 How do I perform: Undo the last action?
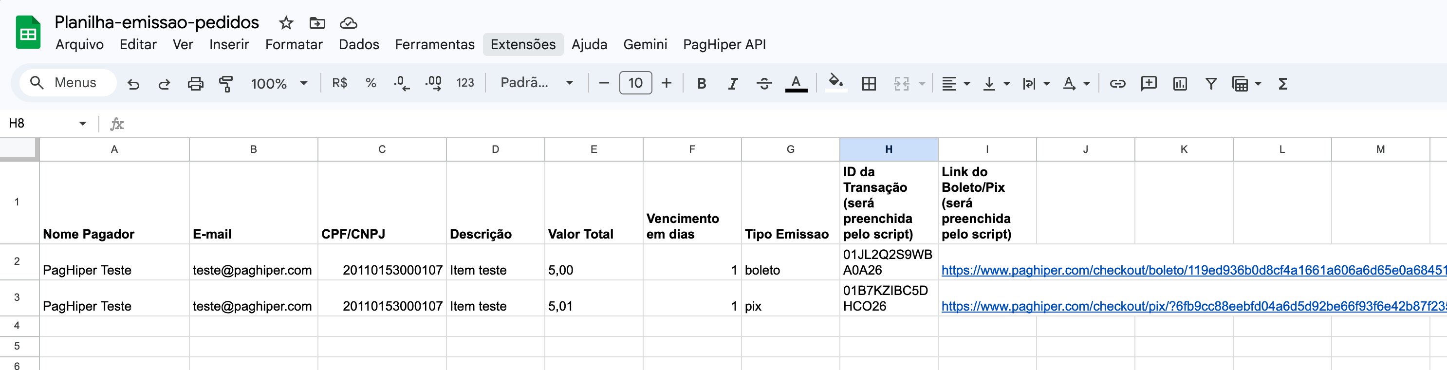click(133, 84)
